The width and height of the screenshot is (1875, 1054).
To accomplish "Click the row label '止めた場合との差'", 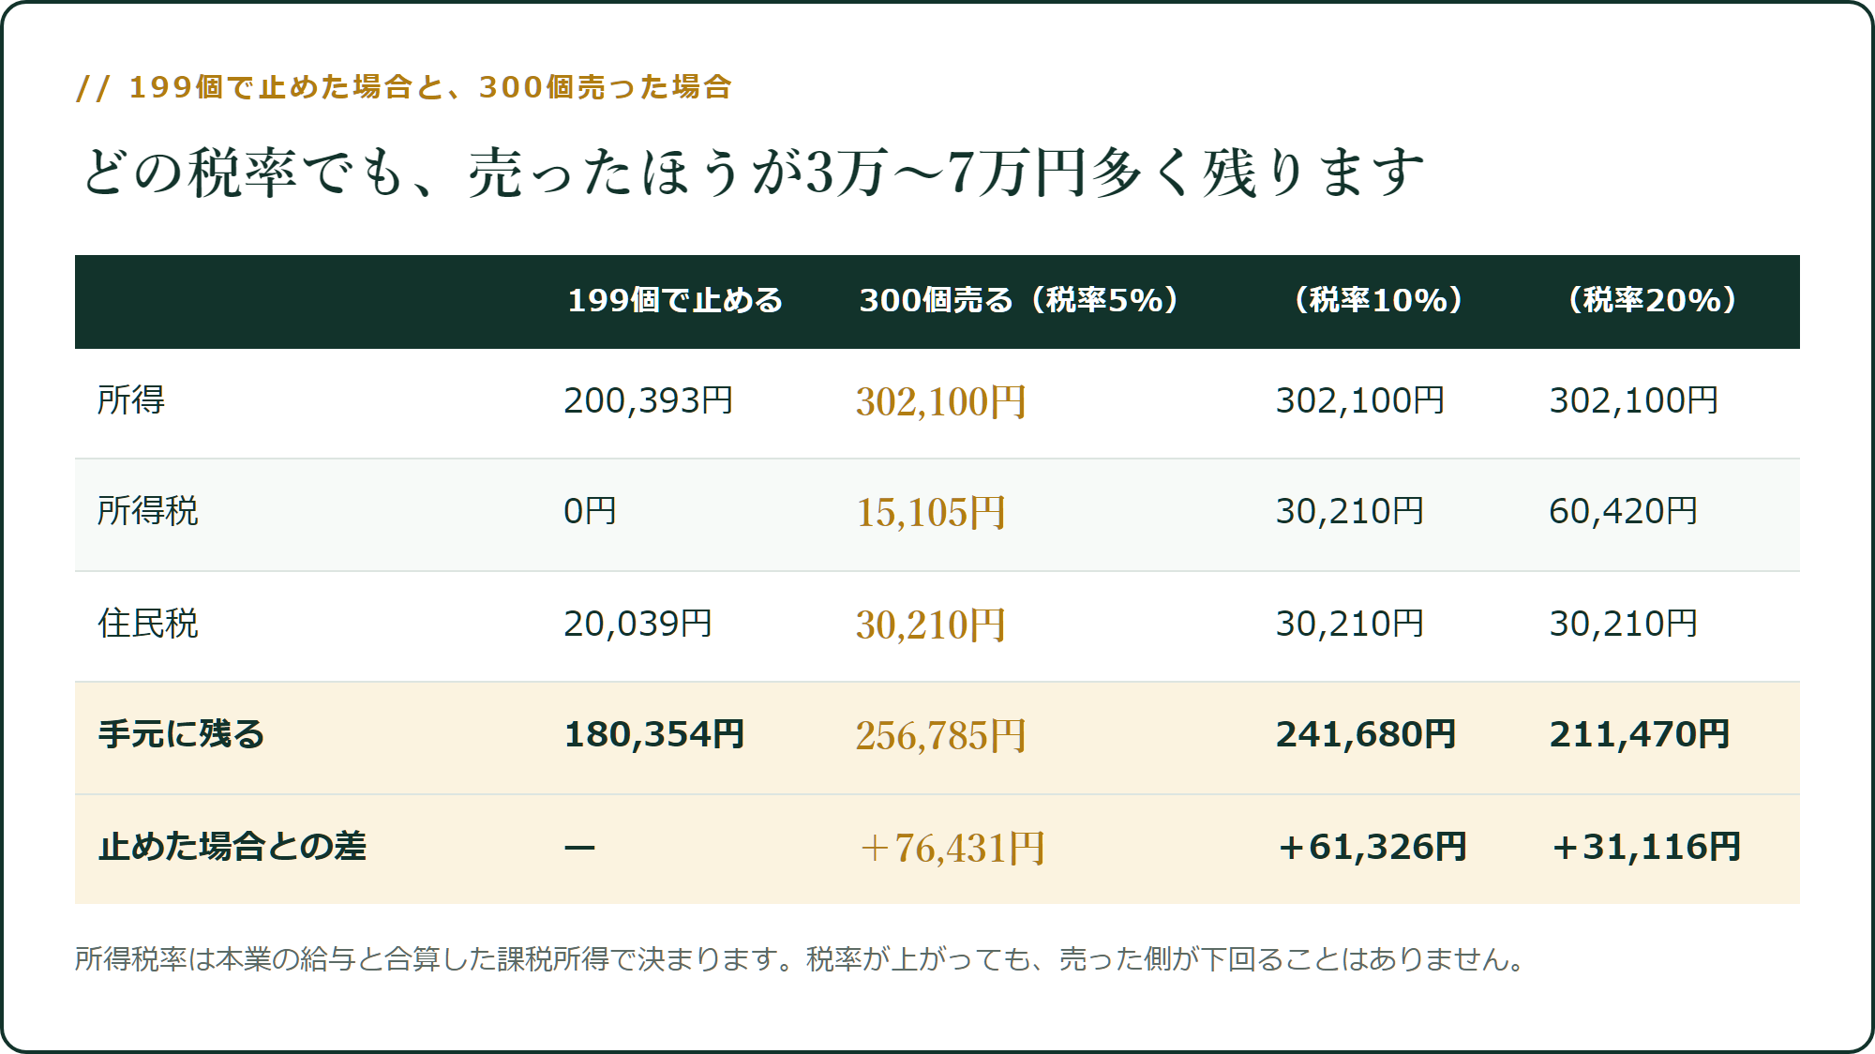I will [x=232, y=847].
